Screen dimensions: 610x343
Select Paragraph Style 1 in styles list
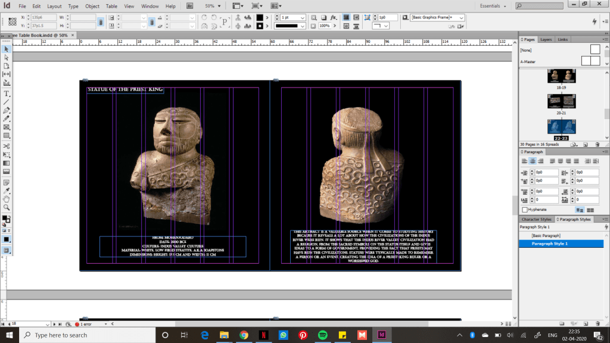click(x=549, y=244)
